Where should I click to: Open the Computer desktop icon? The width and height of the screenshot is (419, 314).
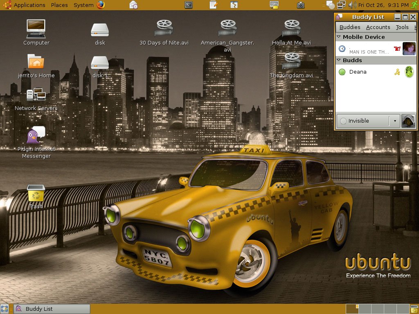point(36,32)
